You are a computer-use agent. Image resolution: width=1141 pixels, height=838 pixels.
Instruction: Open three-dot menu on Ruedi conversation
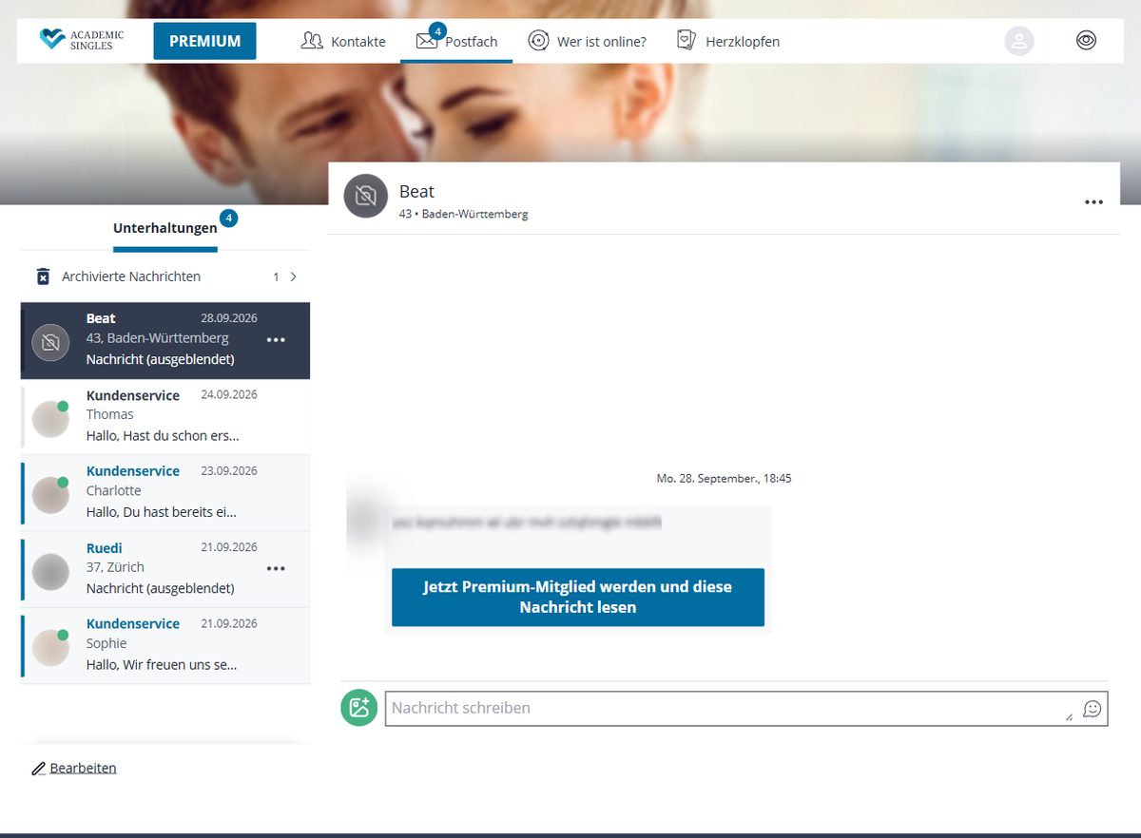pos(276,569)
